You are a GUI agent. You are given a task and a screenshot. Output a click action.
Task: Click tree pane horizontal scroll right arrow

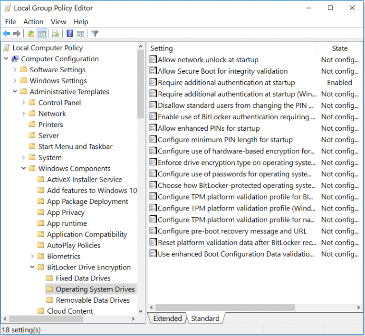(133, 319)
